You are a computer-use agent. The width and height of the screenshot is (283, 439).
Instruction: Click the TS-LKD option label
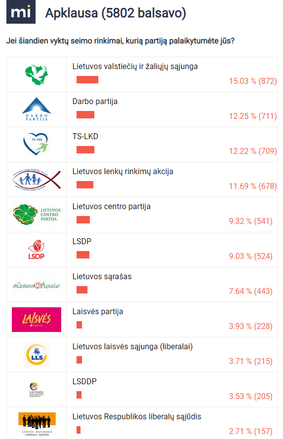coord(85,136)
